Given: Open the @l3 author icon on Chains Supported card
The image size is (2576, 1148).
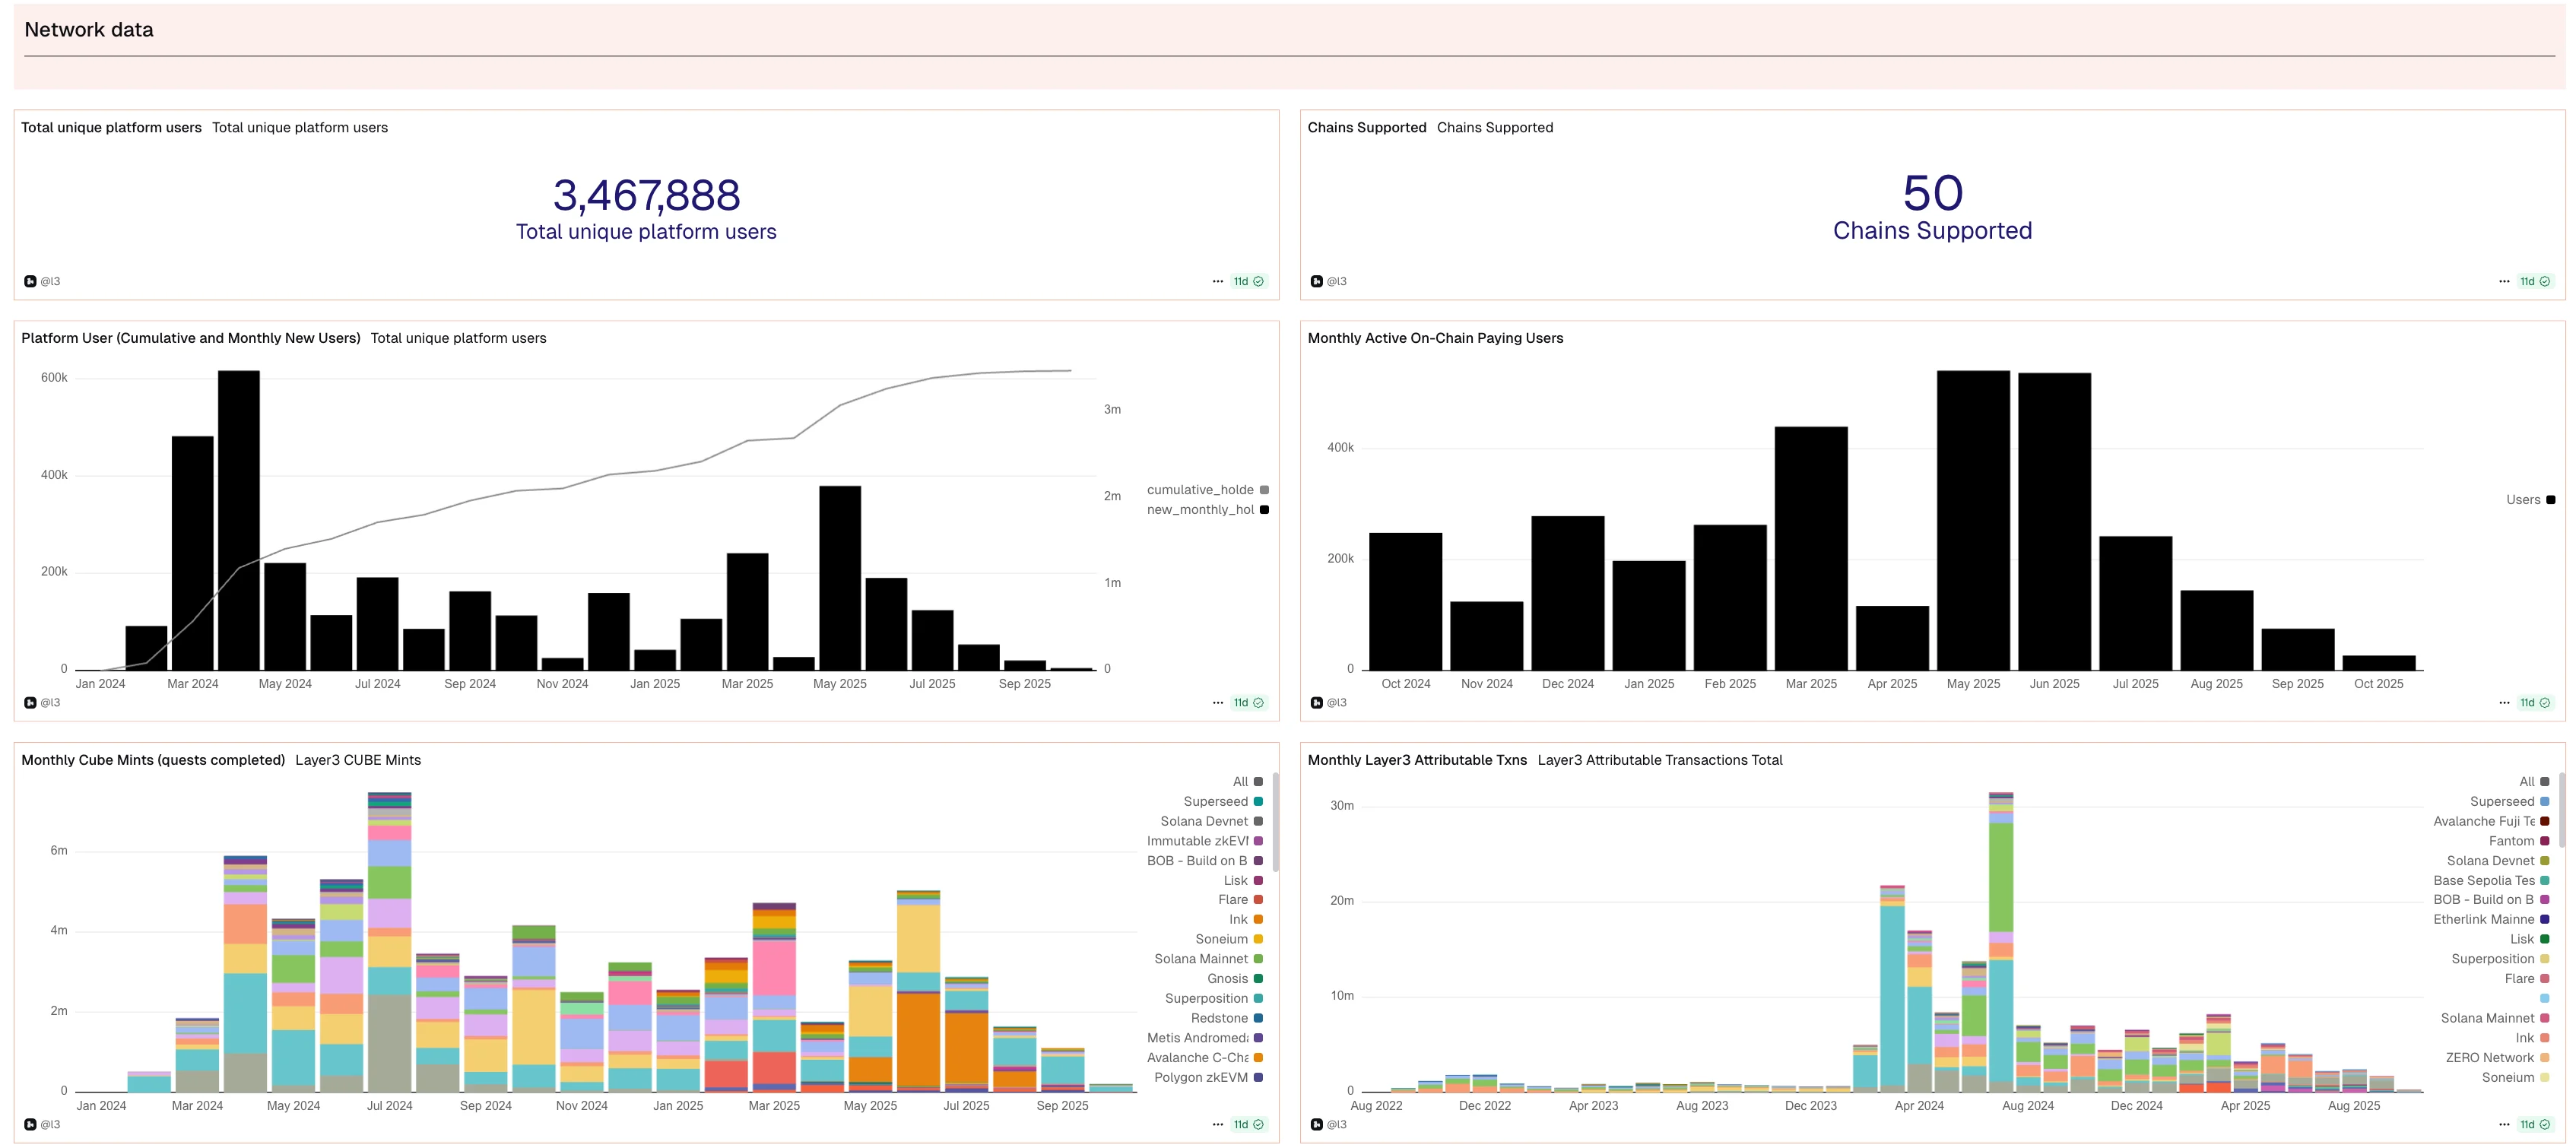Looking at the screenshot, I should point(1316,282).
